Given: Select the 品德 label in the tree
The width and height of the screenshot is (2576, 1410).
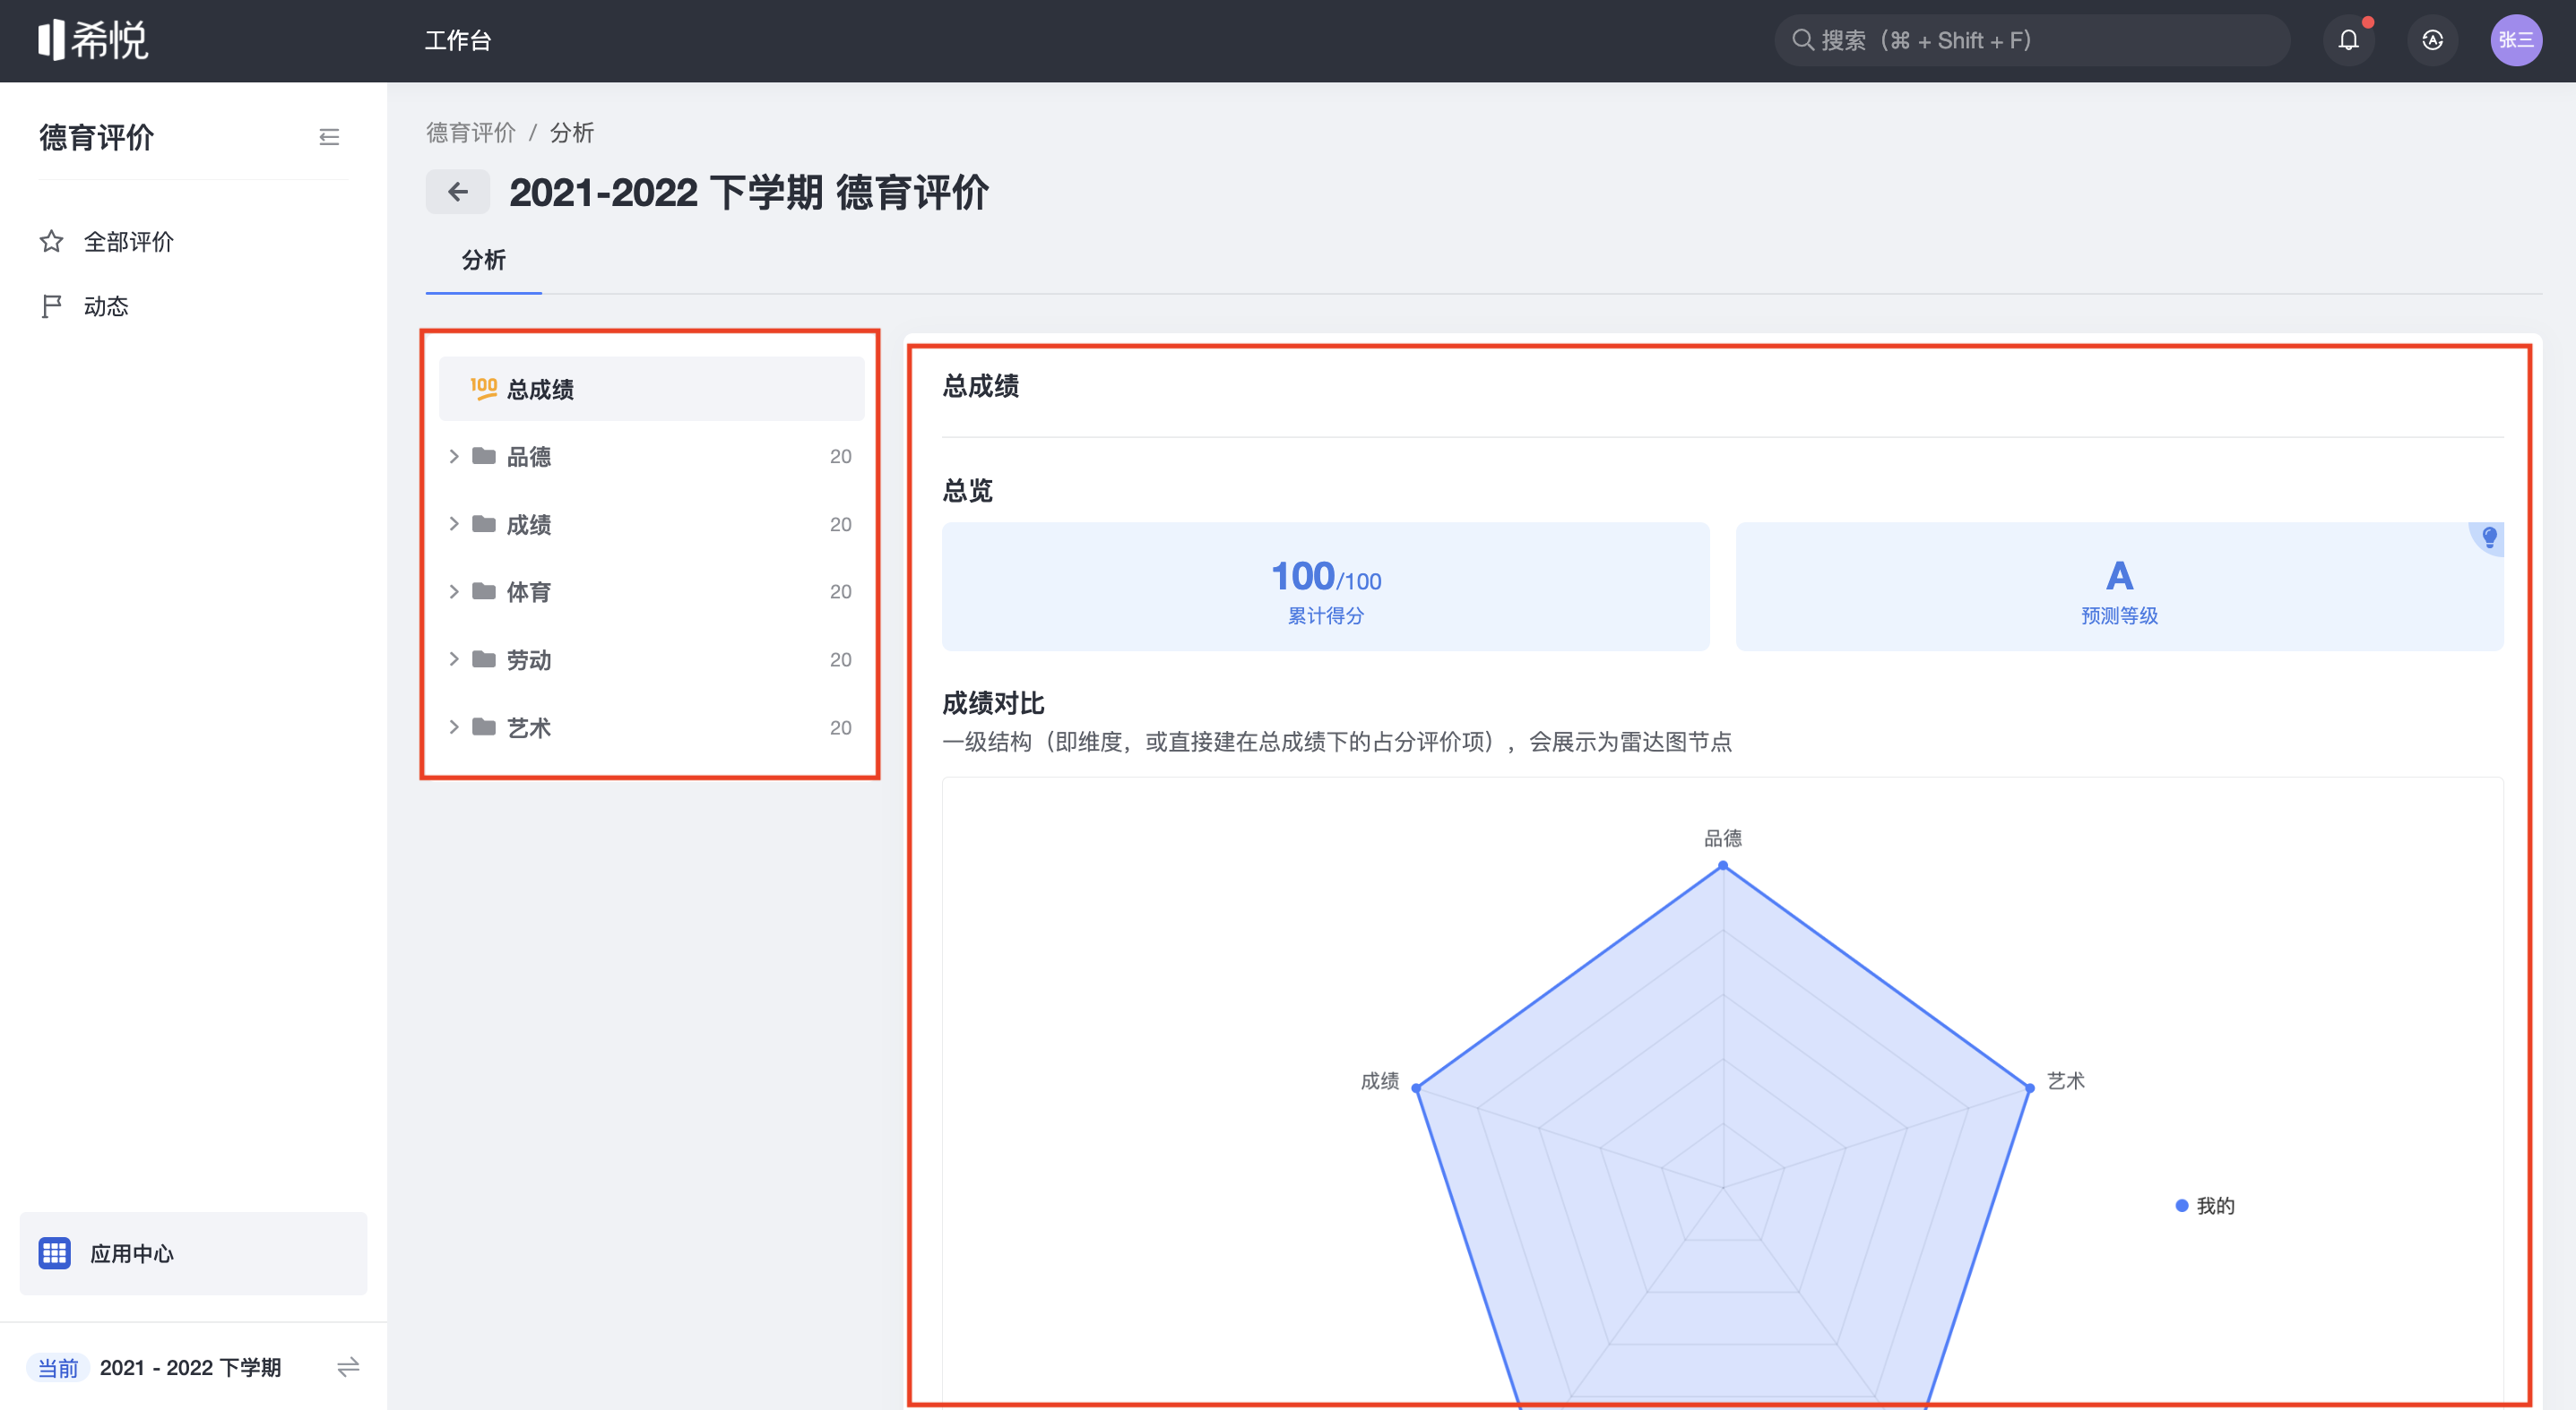Looking at the screenshot, I should 528,456.
